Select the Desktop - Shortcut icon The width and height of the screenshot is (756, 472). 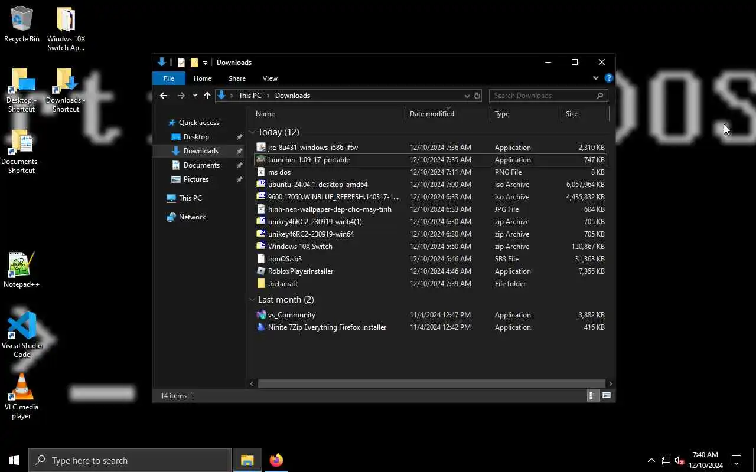pos(22,90)
